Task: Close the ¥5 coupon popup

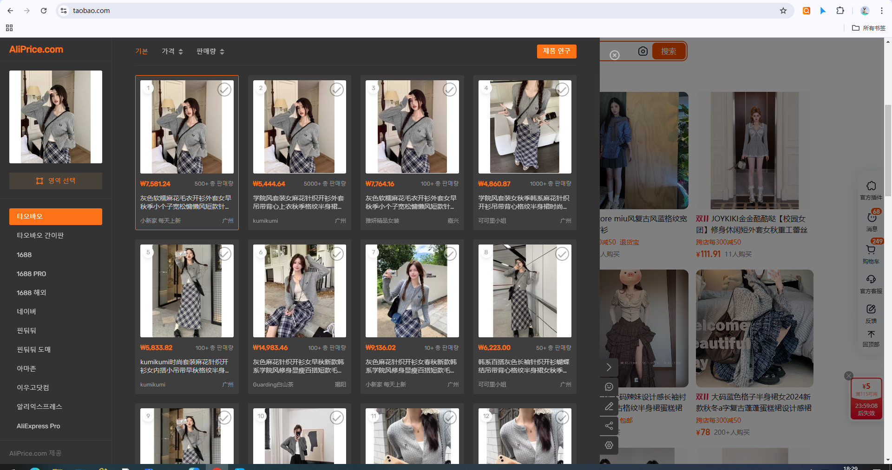Action: pos(849,376)
